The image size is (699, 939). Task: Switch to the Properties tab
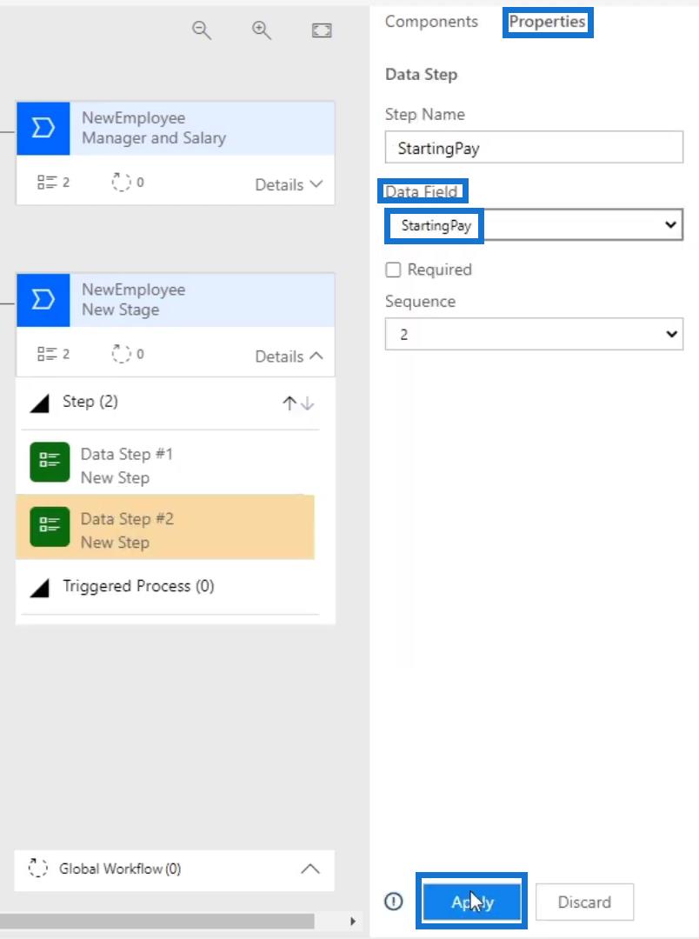point(547,22)
